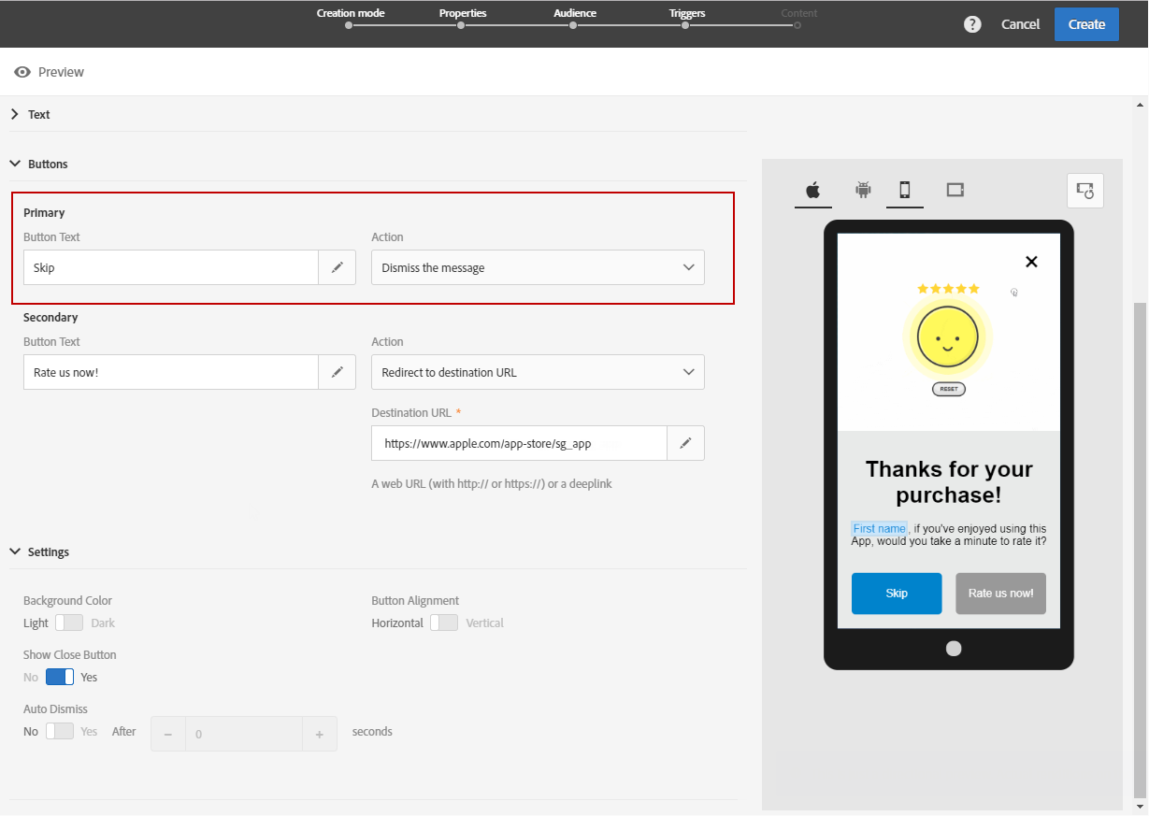Click the rotate preview icon button
The width and height of the screenshot is (1149, 816).
(x=1085, y=191)
